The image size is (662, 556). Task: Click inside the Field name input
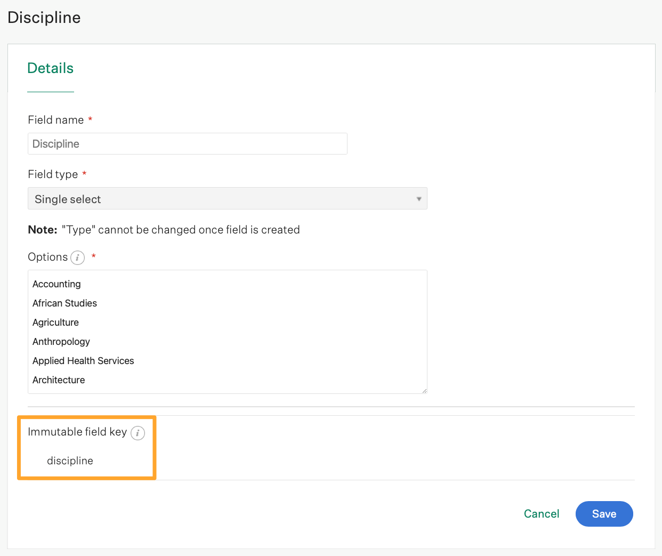click(187, 143)
